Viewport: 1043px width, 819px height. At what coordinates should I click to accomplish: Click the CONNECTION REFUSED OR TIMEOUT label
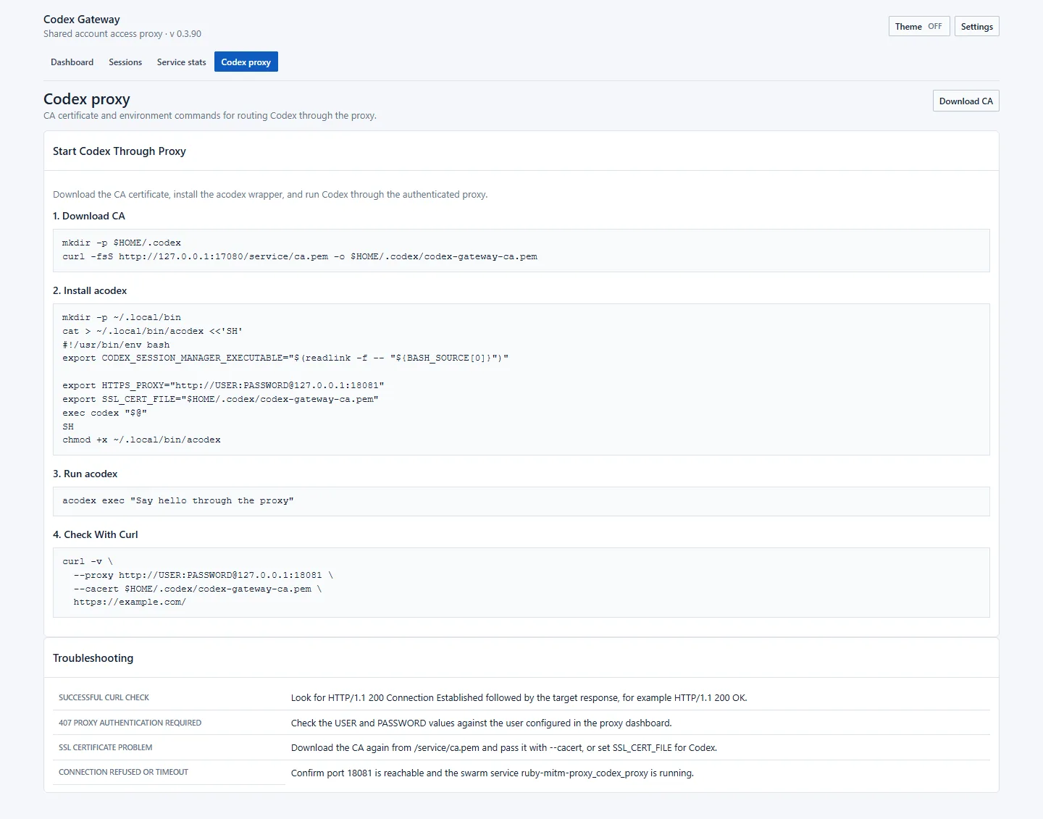123,772
